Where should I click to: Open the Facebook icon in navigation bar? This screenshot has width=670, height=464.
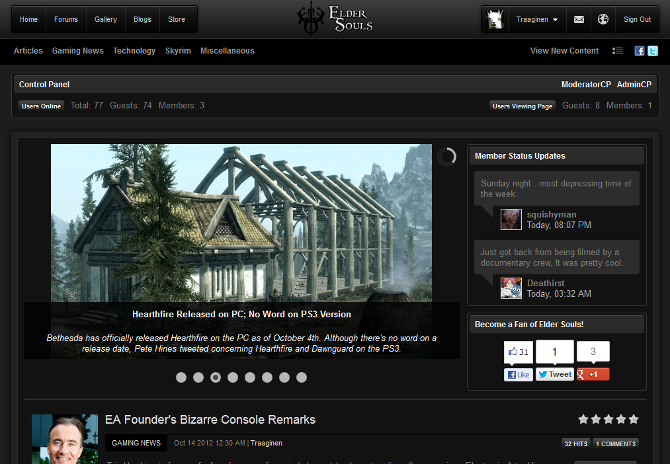click(640, 51)
